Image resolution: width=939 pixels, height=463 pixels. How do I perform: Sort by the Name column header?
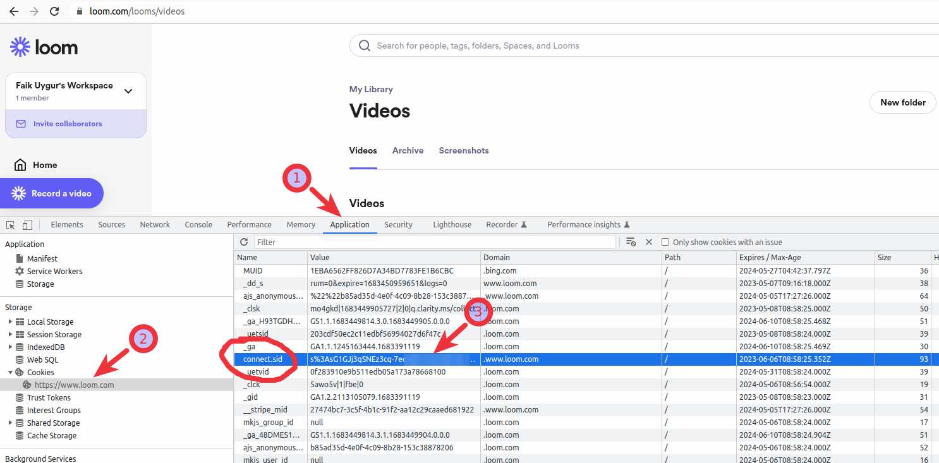(x=271, y=258)
